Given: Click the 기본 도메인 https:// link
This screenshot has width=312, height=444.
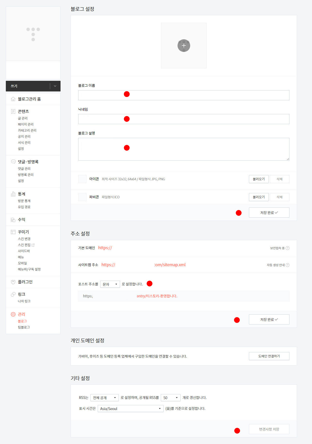Looking at the screenshot, I should pyautogui.click(x=105, y=248).
